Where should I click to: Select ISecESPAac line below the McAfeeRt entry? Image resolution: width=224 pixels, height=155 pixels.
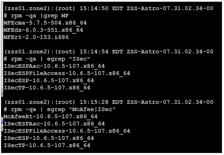(x=54, y=124)
